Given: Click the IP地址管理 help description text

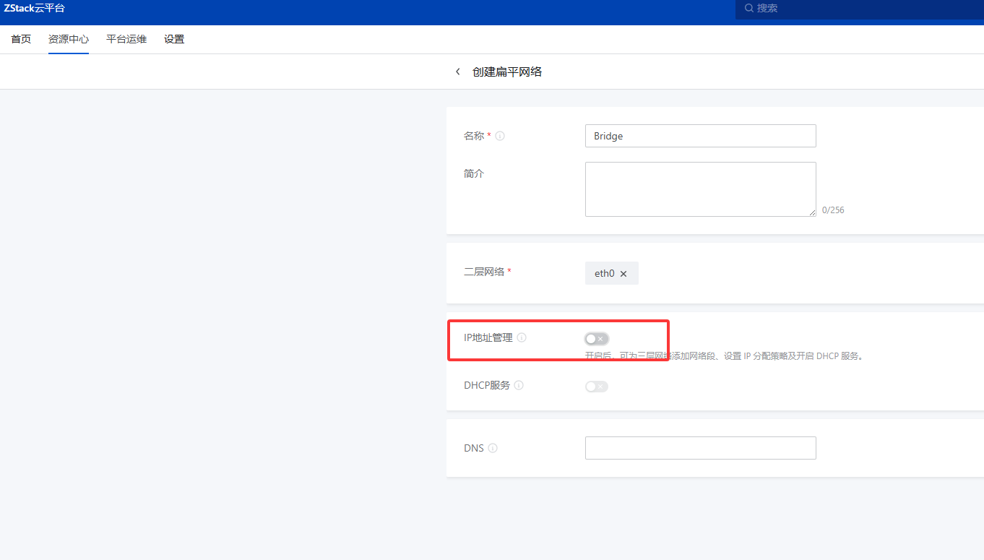Looking at the screenshot, I should tap(725, 356).
